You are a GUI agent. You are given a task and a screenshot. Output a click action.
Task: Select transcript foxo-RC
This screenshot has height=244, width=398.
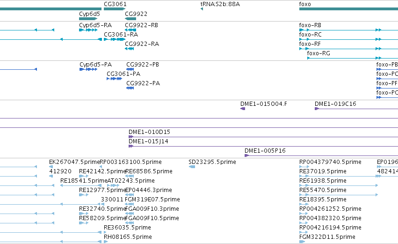310,34
